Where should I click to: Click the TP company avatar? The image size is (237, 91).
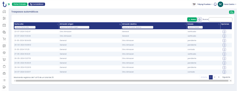click(194, 4)
